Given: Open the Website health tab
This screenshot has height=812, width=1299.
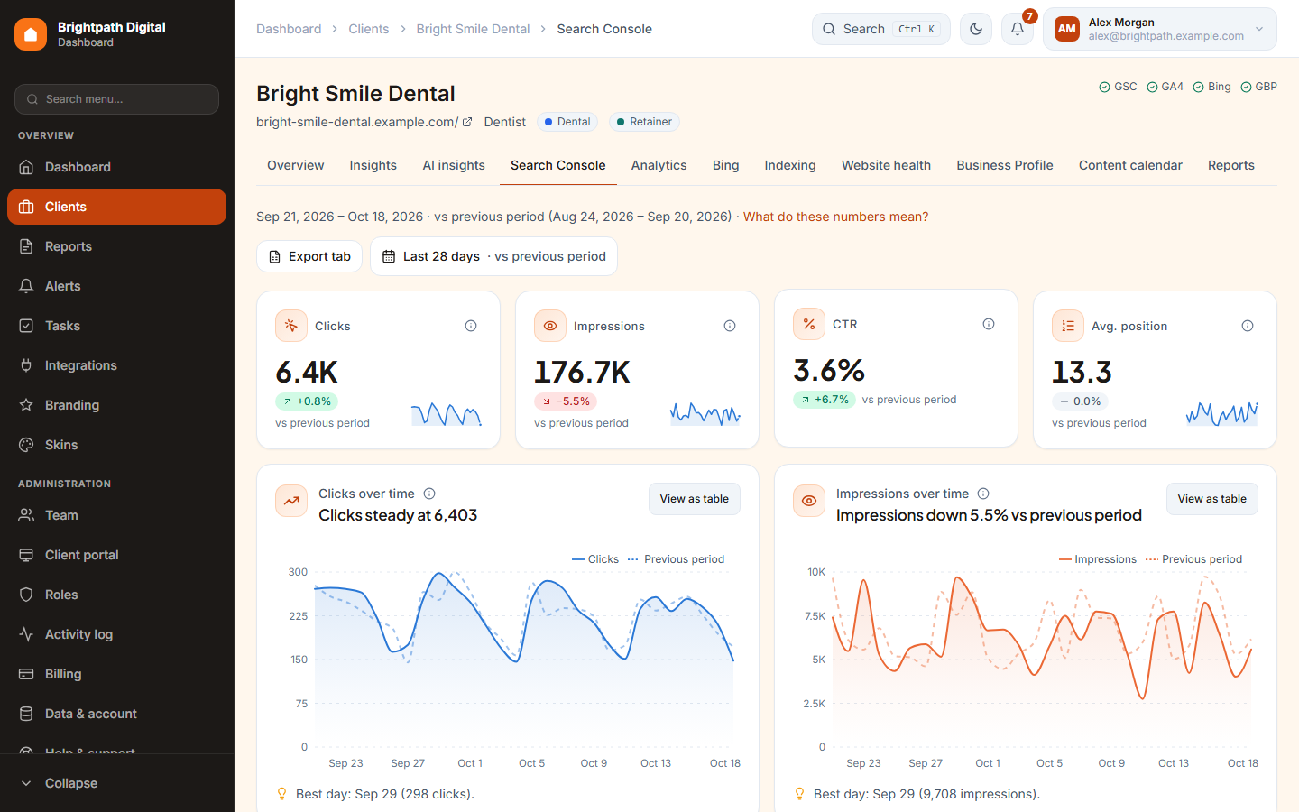Looking at the screenshot, I should [886, 165].
